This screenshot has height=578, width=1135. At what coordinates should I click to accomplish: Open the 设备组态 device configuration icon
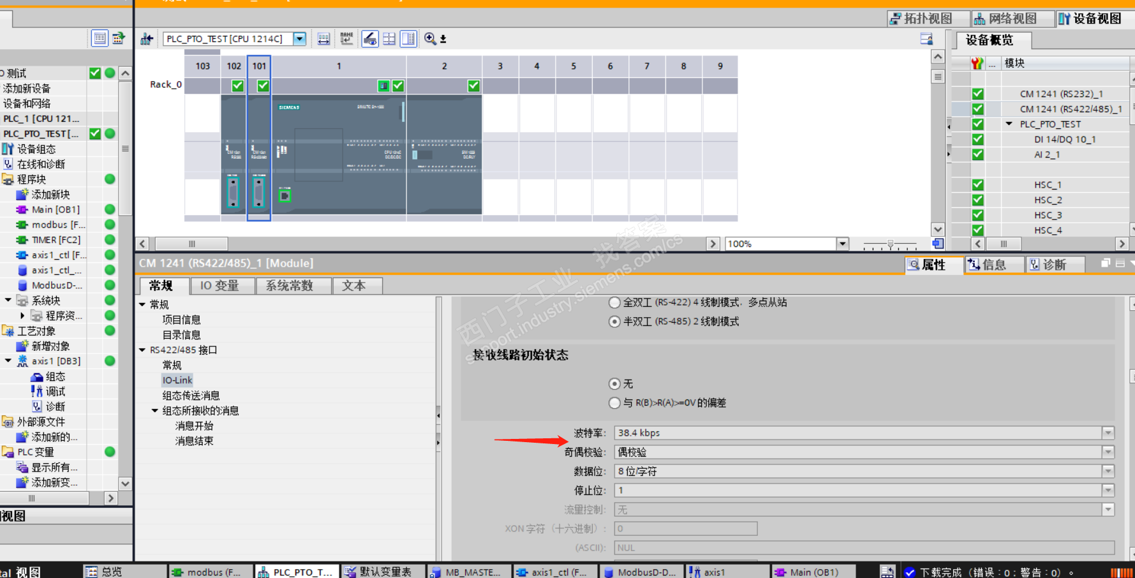[x=8, y=149]
